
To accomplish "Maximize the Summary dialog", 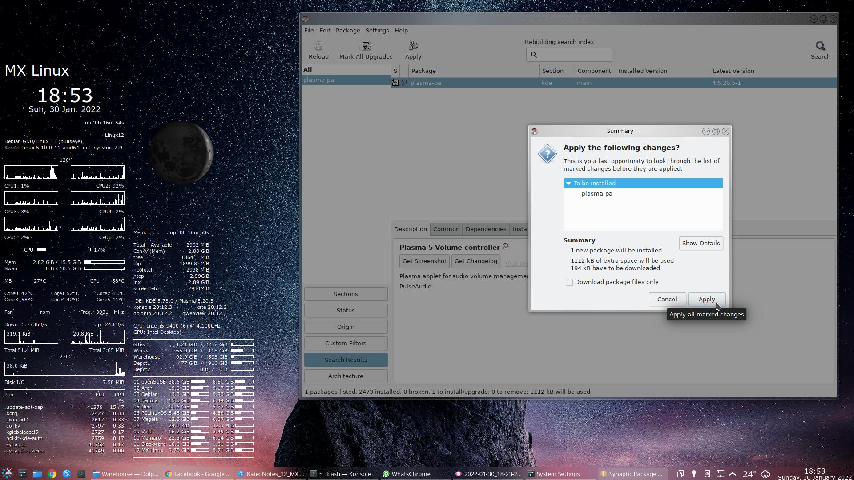I will (716, 131).
